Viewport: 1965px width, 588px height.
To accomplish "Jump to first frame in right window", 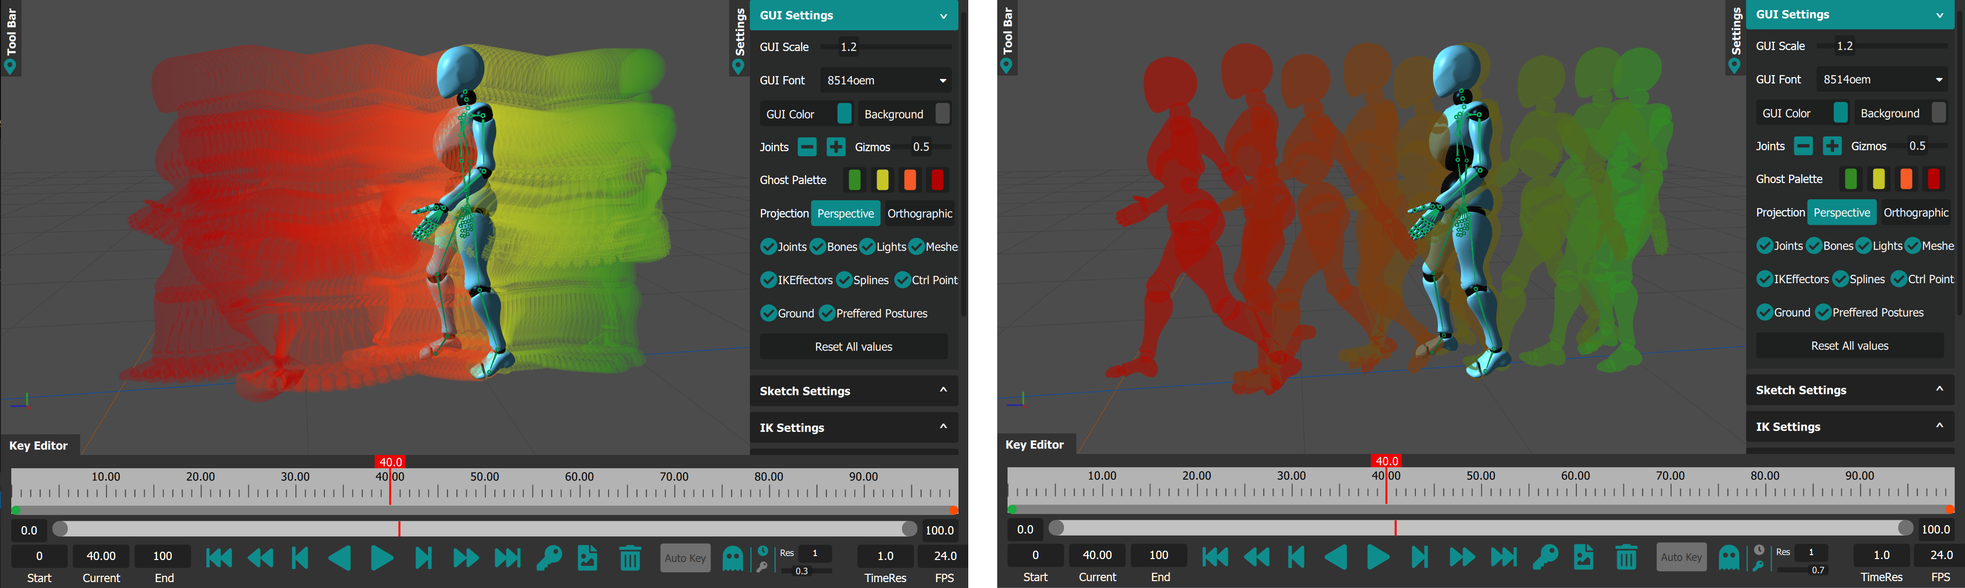I will (x=1215, y=558).
